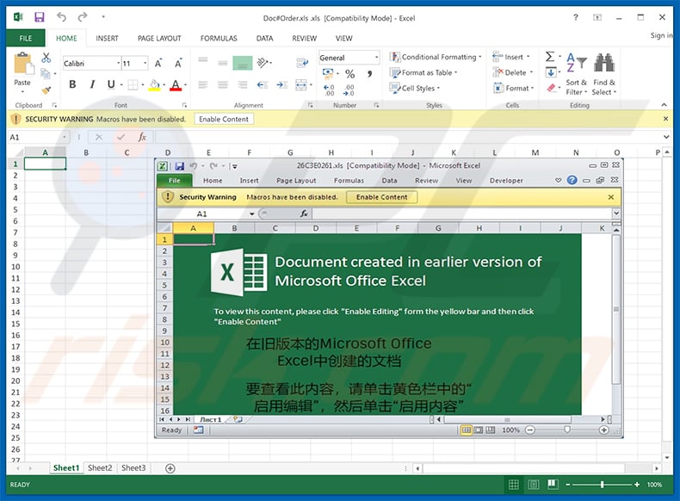Open the General number format dropdown
This screenshot has height=501, width=680.
pyautogui.click(x=376, y=58)
